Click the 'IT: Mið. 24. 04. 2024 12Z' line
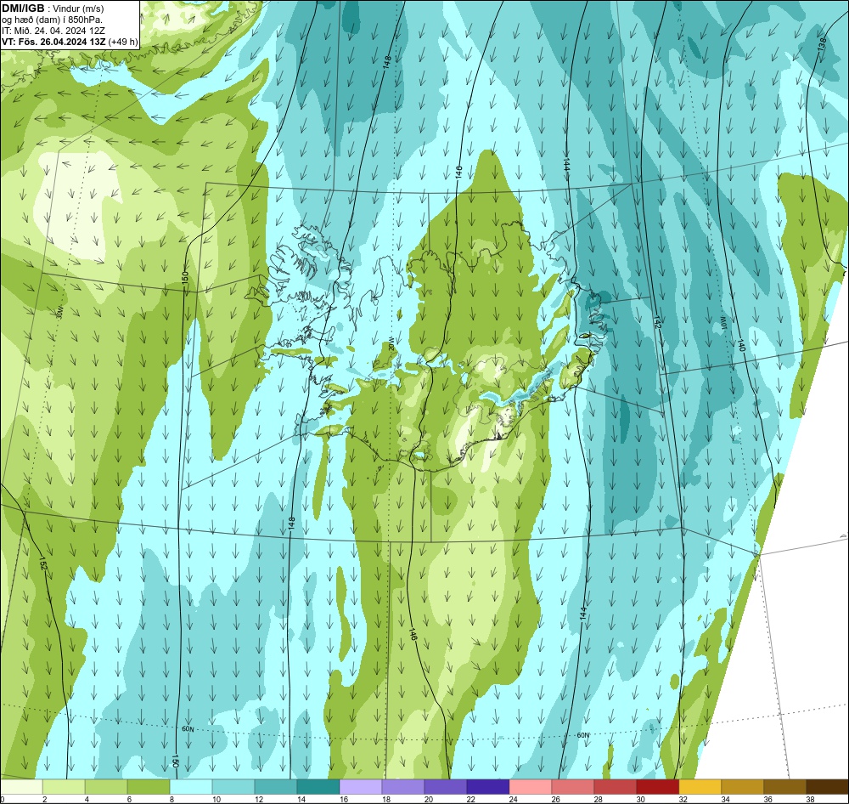This screenshot has height=804, width=849. [53, 31]
